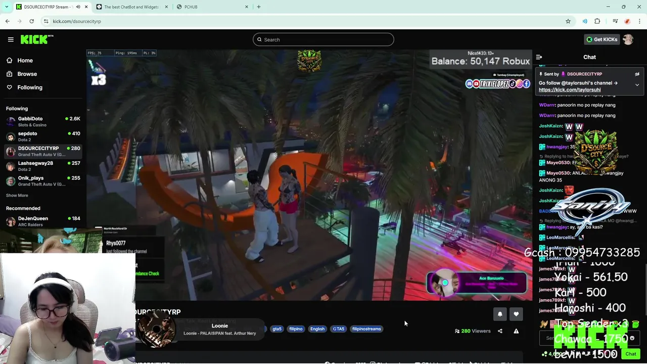The height and width of the screenshot is (364, 647).
Task: Open GabbiDoto channel from Following list
Action: pos(43,122)
